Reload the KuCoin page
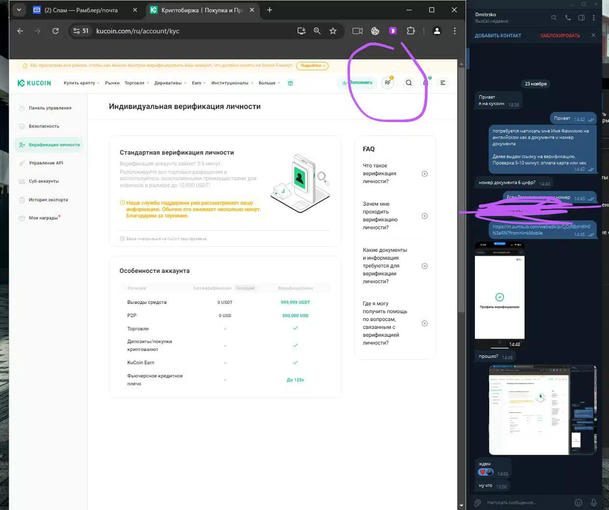Image resolution: width=609 pixels, height=510 pixels. pos(55,31)
